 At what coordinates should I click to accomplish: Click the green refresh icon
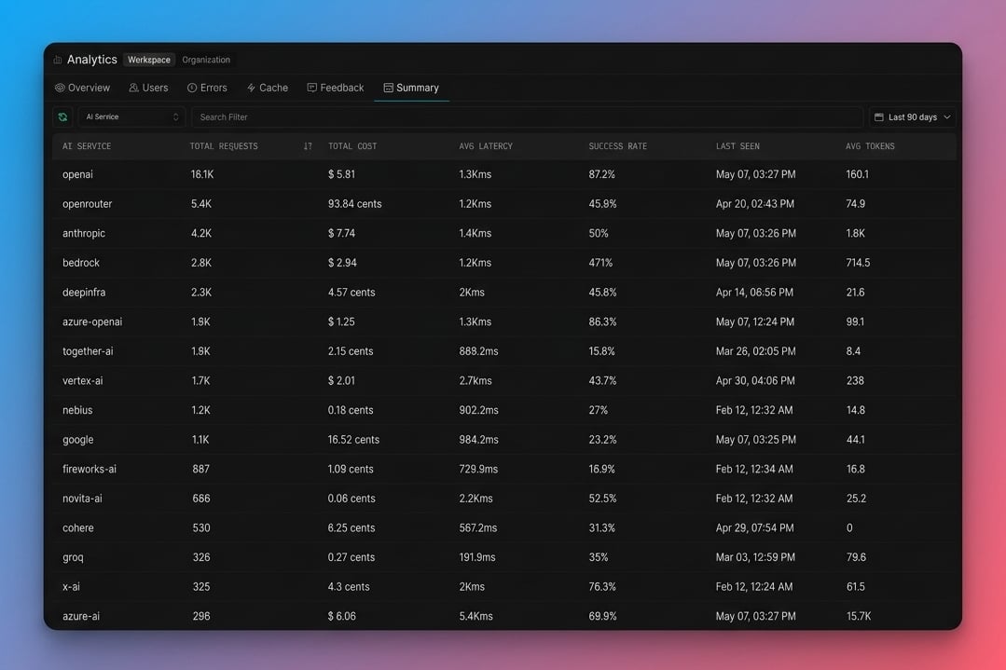62,116
